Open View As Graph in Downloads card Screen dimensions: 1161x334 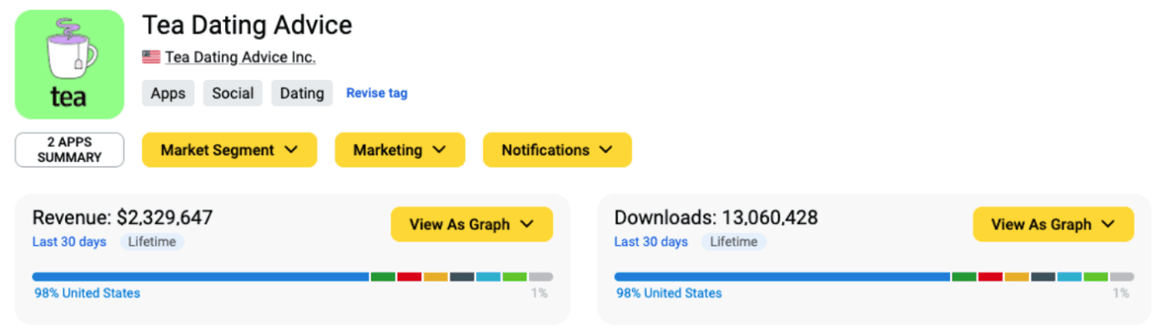(1053, 224)
